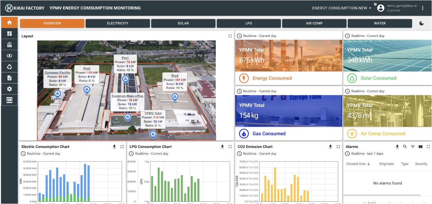The height and width of the screenshot is (204, 432).
Task: Click the document report icon in sidebar
Action: click(9, 78)
